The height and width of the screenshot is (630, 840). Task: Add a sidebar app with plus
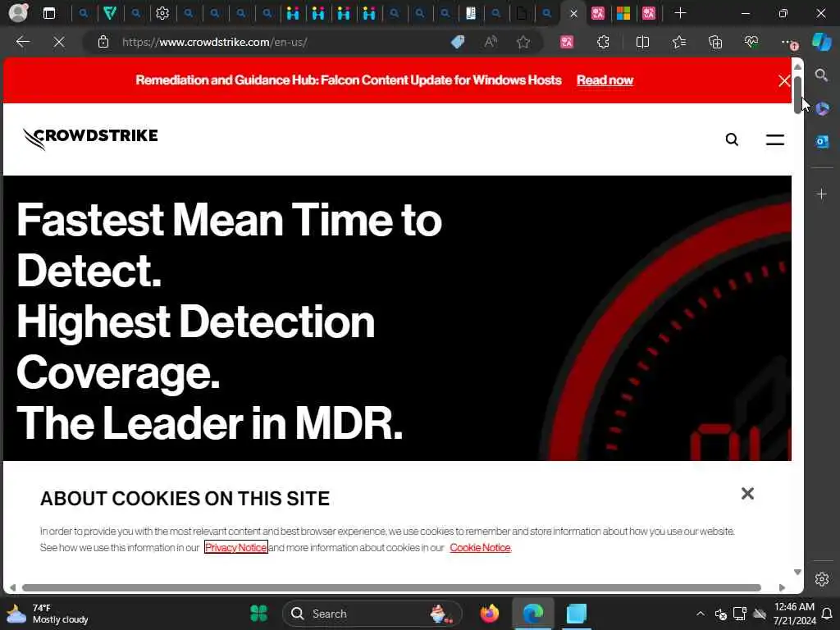click(x=821, y=194)
